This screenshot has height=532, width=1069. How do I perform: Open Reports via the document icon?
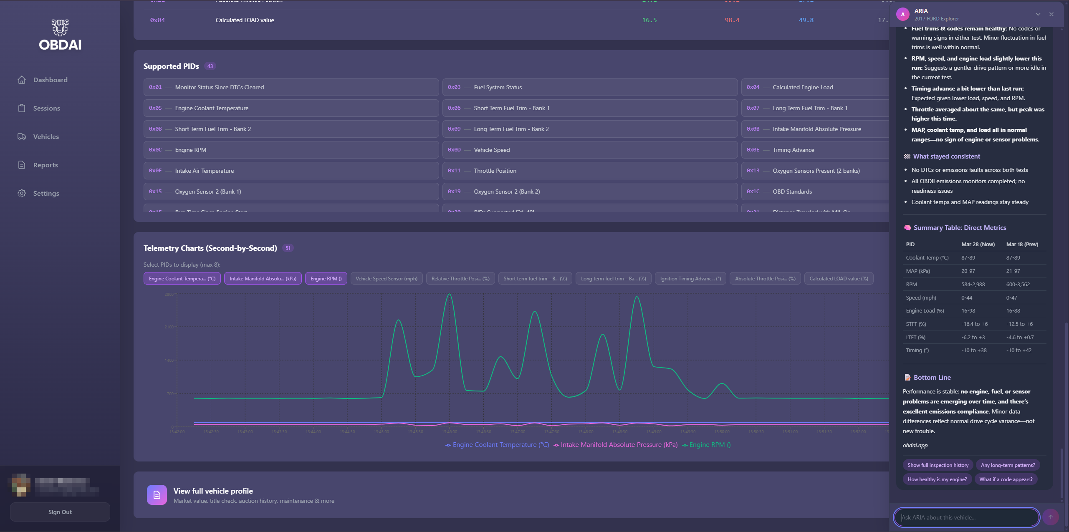(x=22, y=165)
